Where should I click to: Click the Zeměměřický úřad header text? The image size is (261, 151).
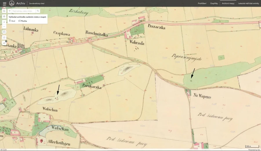37,3
